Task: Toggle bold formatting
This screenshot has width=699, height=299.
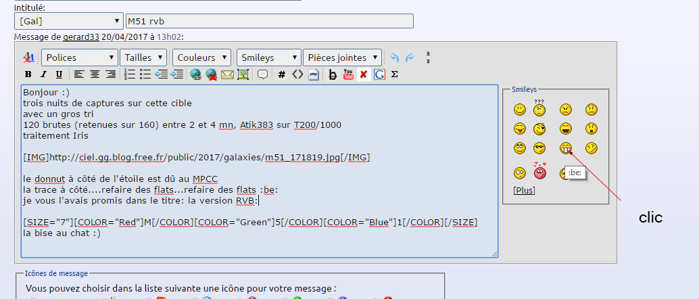Action: [x=28, y=74]
